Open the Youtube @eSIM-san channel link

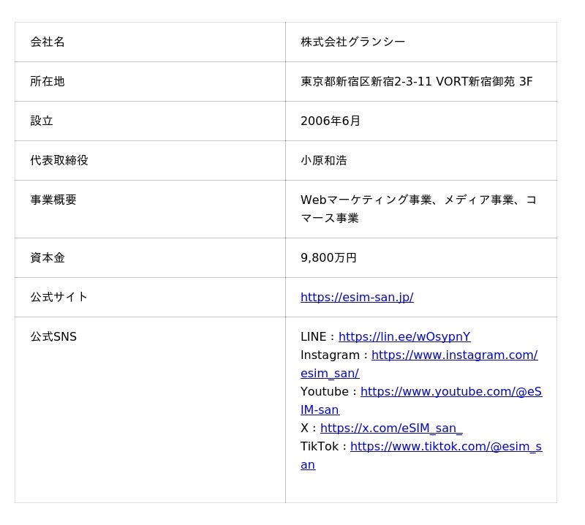(450, 392)
